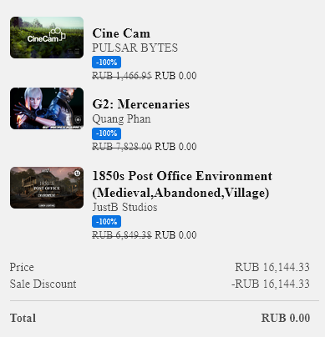Viewport: 325px width, 337px height.
Task: Click the Post Office -100% discount badge
Action: (x=106, y=222)
